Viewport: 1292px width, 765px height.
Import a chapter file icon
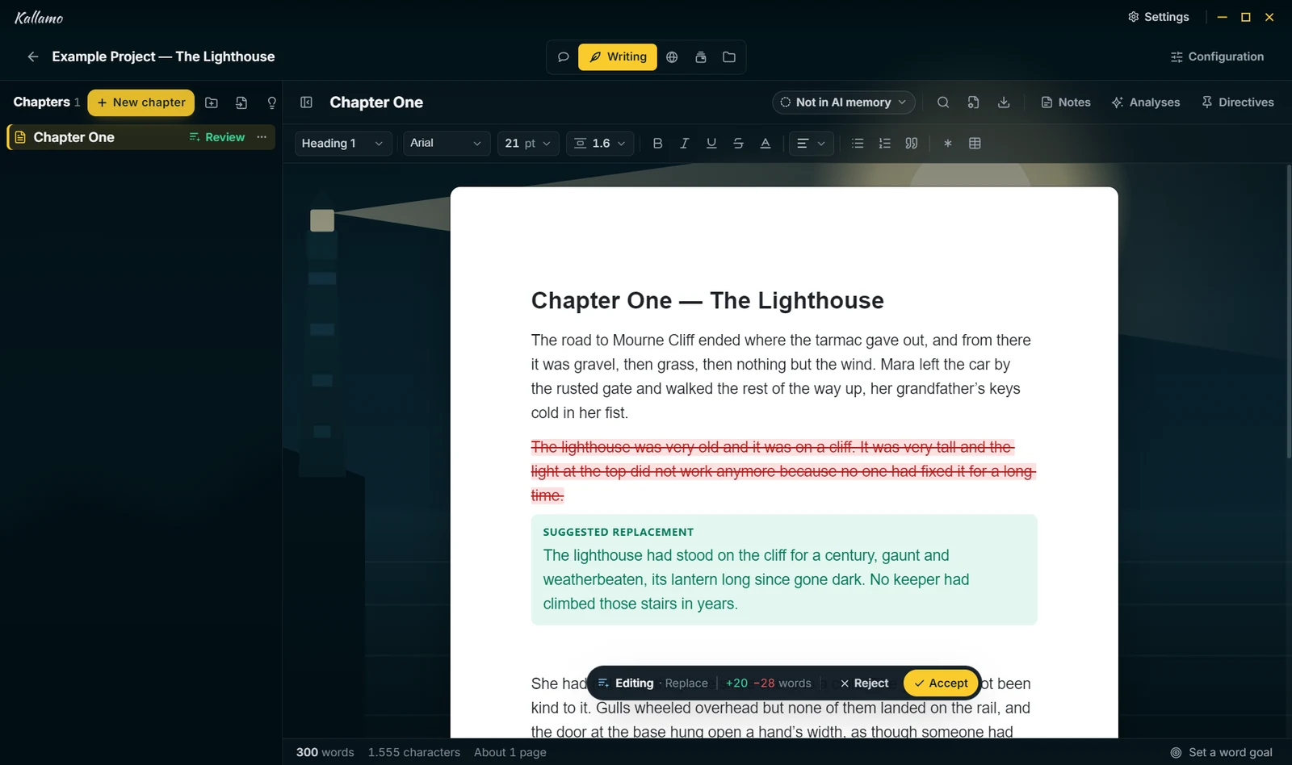pyautogui.click(x=241, y=102)
